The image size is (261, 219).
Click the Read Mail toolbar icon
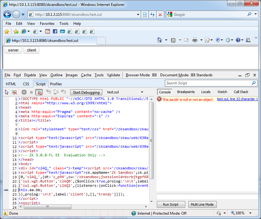[x=186, y=40]
